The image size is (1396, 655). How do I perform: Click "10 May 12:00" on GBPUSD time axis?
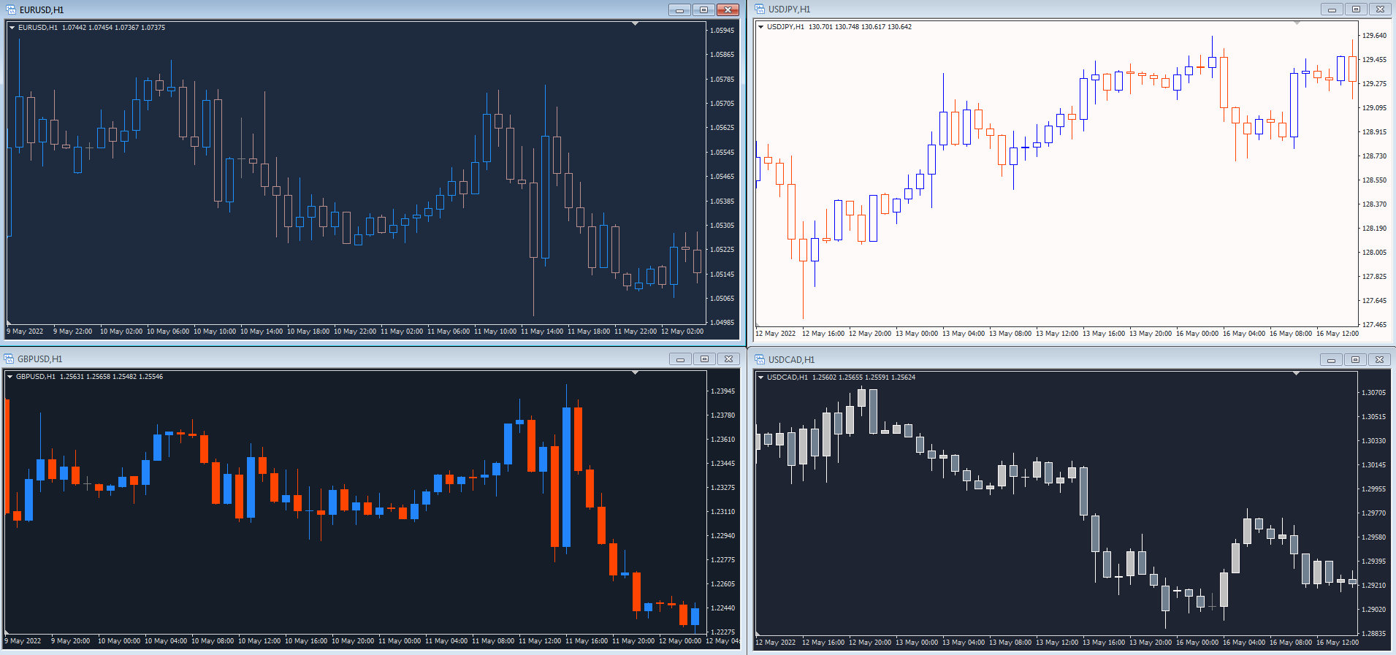pyautogui.click(x=259, y=641)
